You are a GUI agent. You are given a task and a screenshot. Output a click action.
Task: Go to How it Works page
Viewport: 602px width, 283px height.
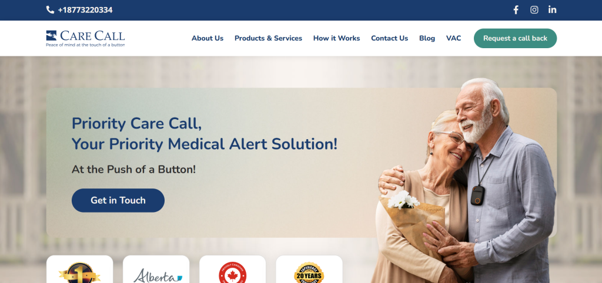337,38
